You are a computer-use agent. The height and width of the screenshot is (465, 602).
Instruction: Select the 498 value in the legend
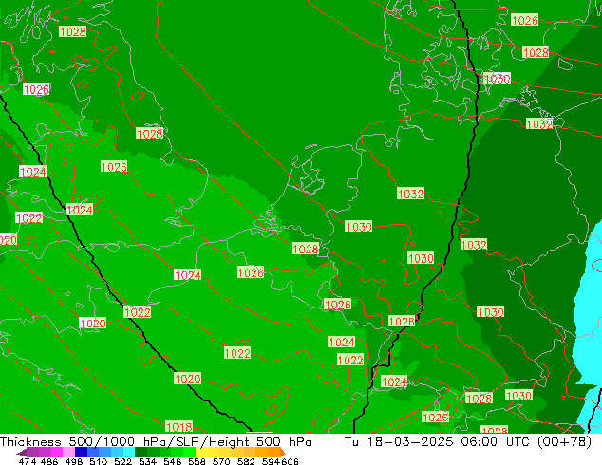pyautogui.click(x=74, y=461)
